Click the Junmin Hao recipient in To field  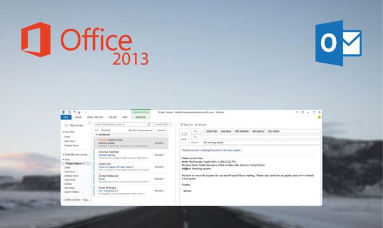click(x=212, y=131)
